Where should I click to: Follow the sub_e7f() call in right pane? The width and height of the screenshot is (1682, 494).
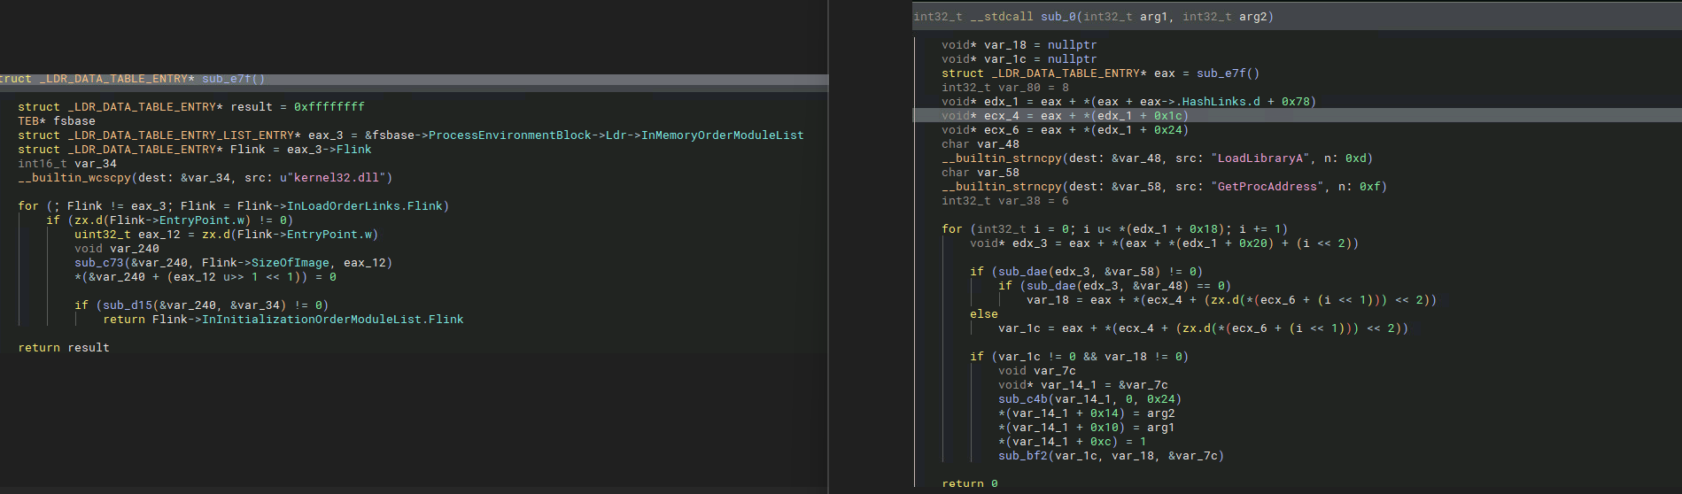pyautogui.click(x=1229, y=73)
